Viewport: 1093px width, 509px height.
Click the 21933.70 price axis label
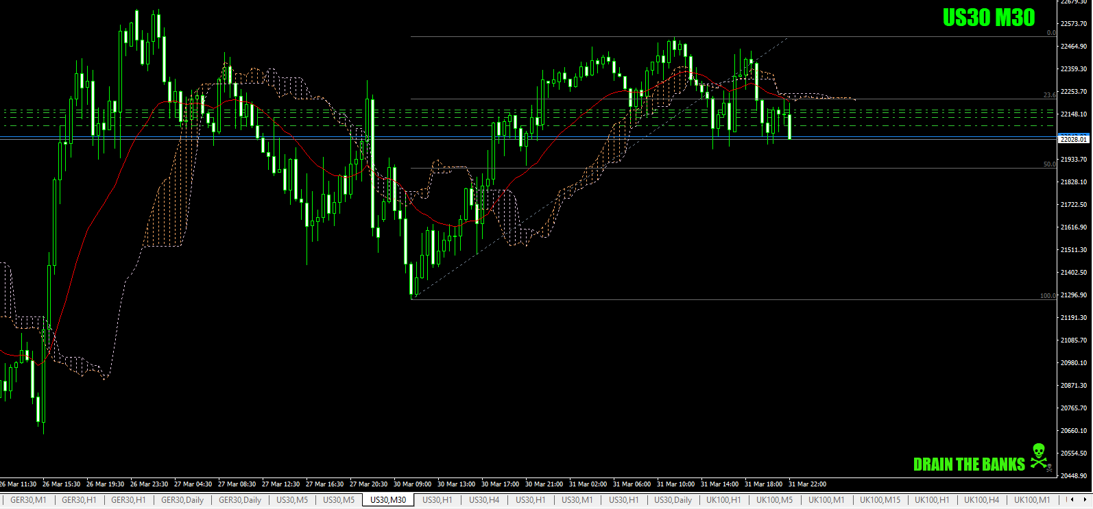(1074, 160)
